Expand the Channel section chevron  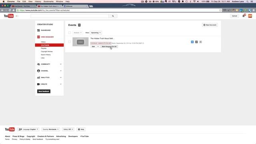61,71
